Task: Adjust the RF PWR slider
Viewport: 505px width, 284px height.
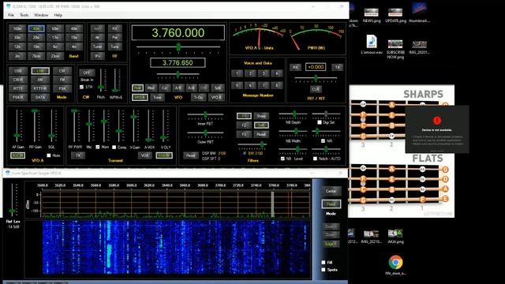Action: tap(74, 126)
